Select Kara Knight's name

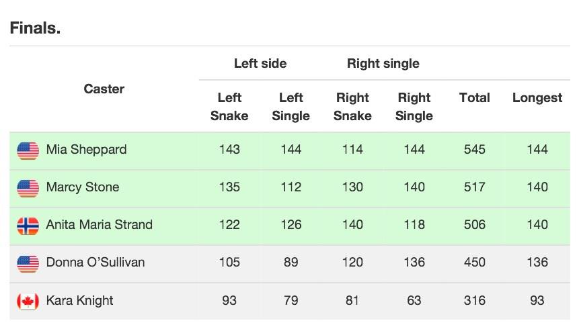pos(79,301)
